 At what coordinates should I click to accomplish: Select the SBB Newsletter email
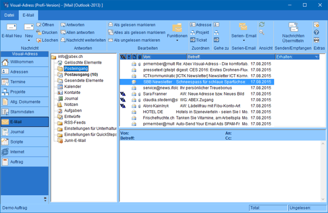[x=196, y=82]
